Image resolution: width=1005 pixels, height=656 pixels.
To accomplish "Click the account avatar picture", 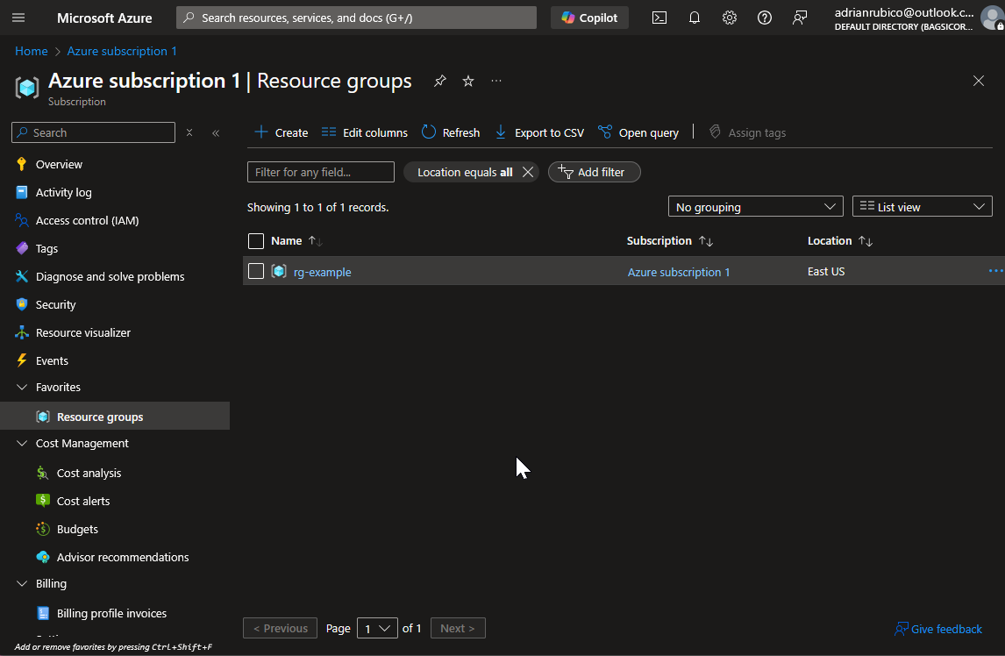I will (993, 18).
